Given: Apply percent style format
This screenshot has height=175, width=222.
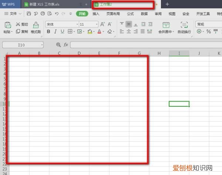Looking at the screenshot, I should [209, 32].
